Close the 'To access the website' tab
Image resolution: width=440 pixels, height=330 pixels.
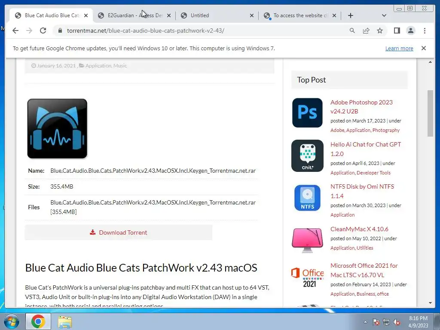pyautogui.click(x=334, y=15)
